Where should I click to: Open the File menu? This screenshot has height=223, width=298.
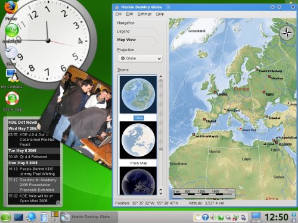119,14
